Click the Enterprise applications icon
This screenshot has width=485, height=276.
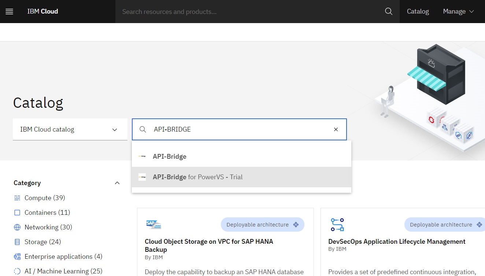pos(17,257)
